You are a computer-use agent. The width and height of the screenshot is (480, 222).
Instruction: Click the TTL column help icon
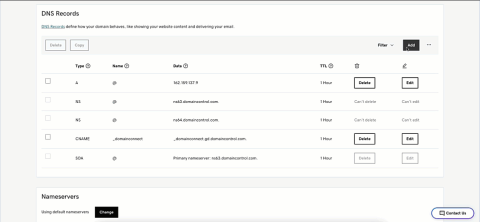coord(331,66)
